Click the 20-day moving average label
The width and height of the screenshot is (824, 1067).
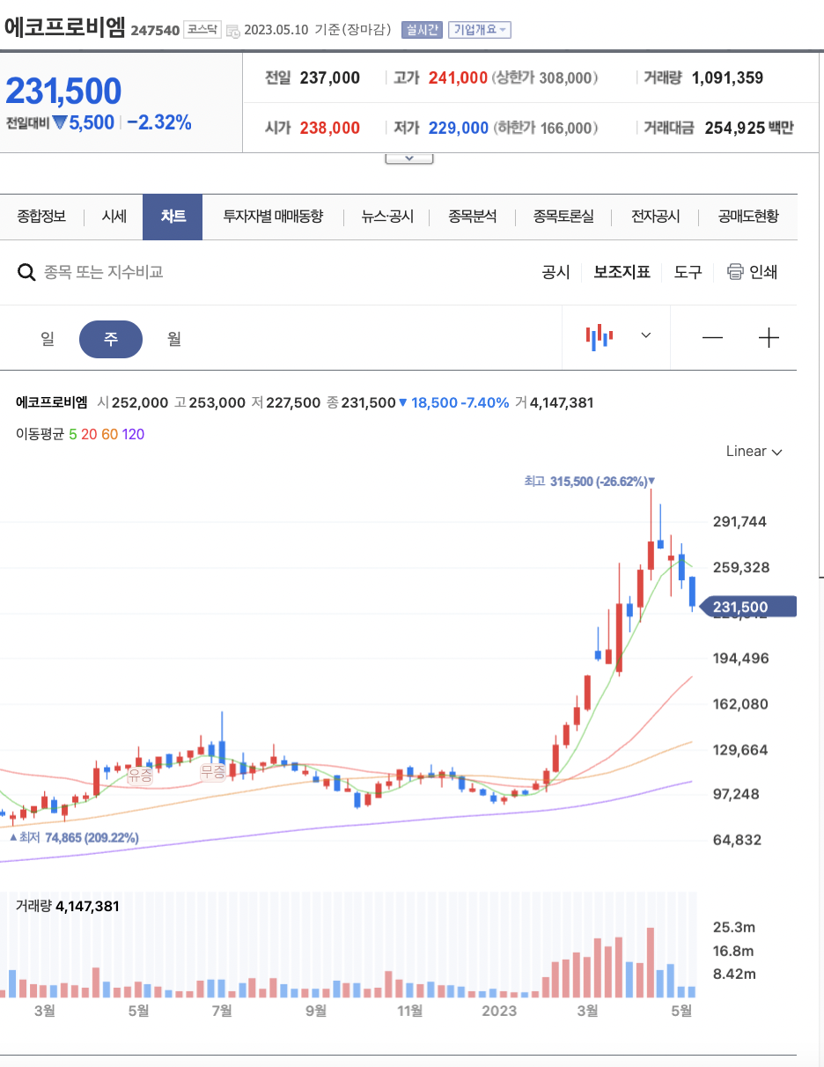[89, 434]
